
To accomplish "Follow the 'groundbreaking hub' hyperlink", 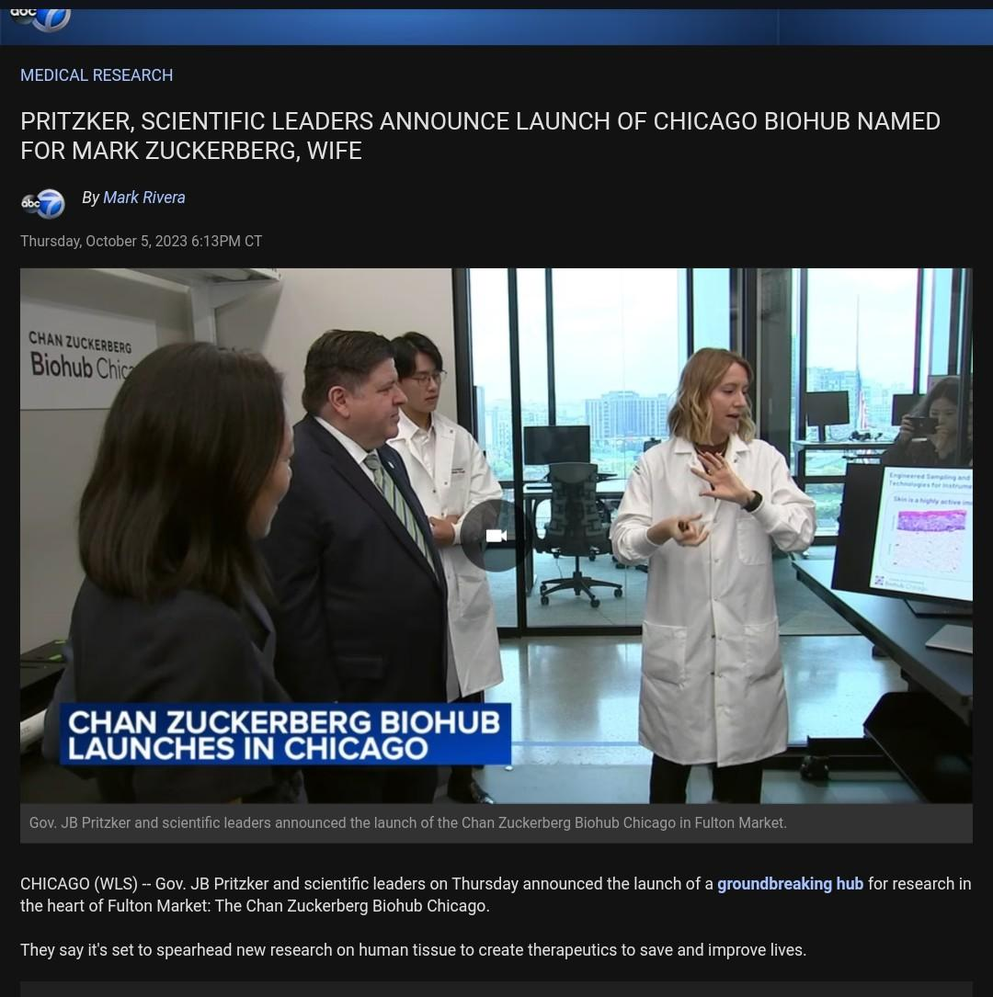I will pyautogui.click(x=790, y=884).
